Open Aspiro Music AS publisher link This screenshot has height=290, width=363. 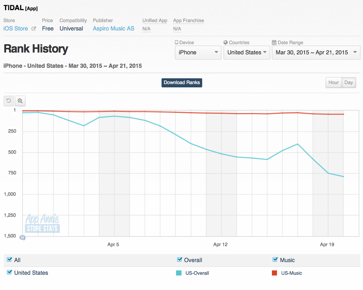pos(113,28)
